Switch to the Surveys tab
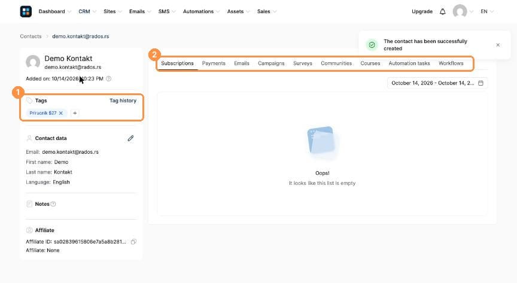Screen dimensions: 517x283 [x=303, y=63]
